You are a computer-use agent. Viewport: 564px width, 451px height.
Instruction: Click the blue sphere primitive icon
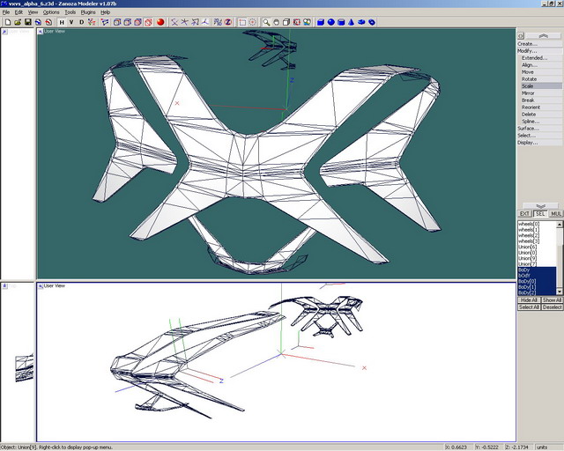(x=330, y=22)
